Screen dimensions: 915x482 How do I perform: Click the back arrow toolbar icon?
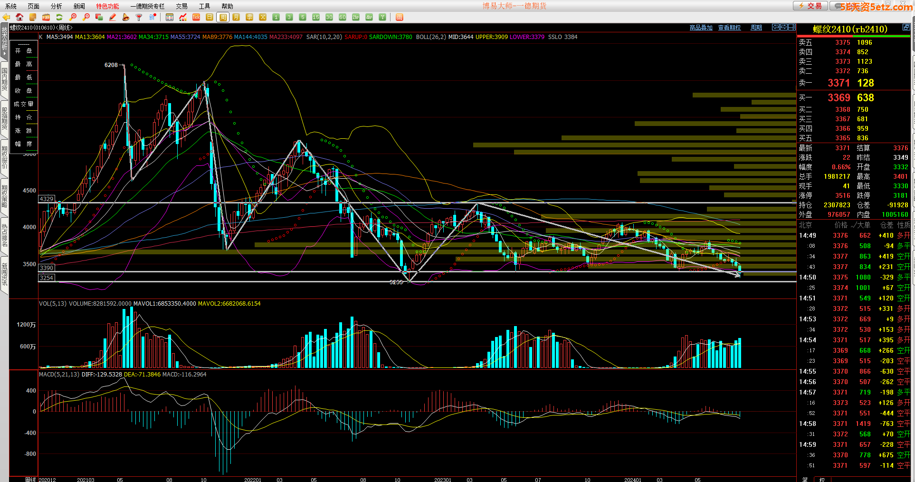(x=6, y=17)
